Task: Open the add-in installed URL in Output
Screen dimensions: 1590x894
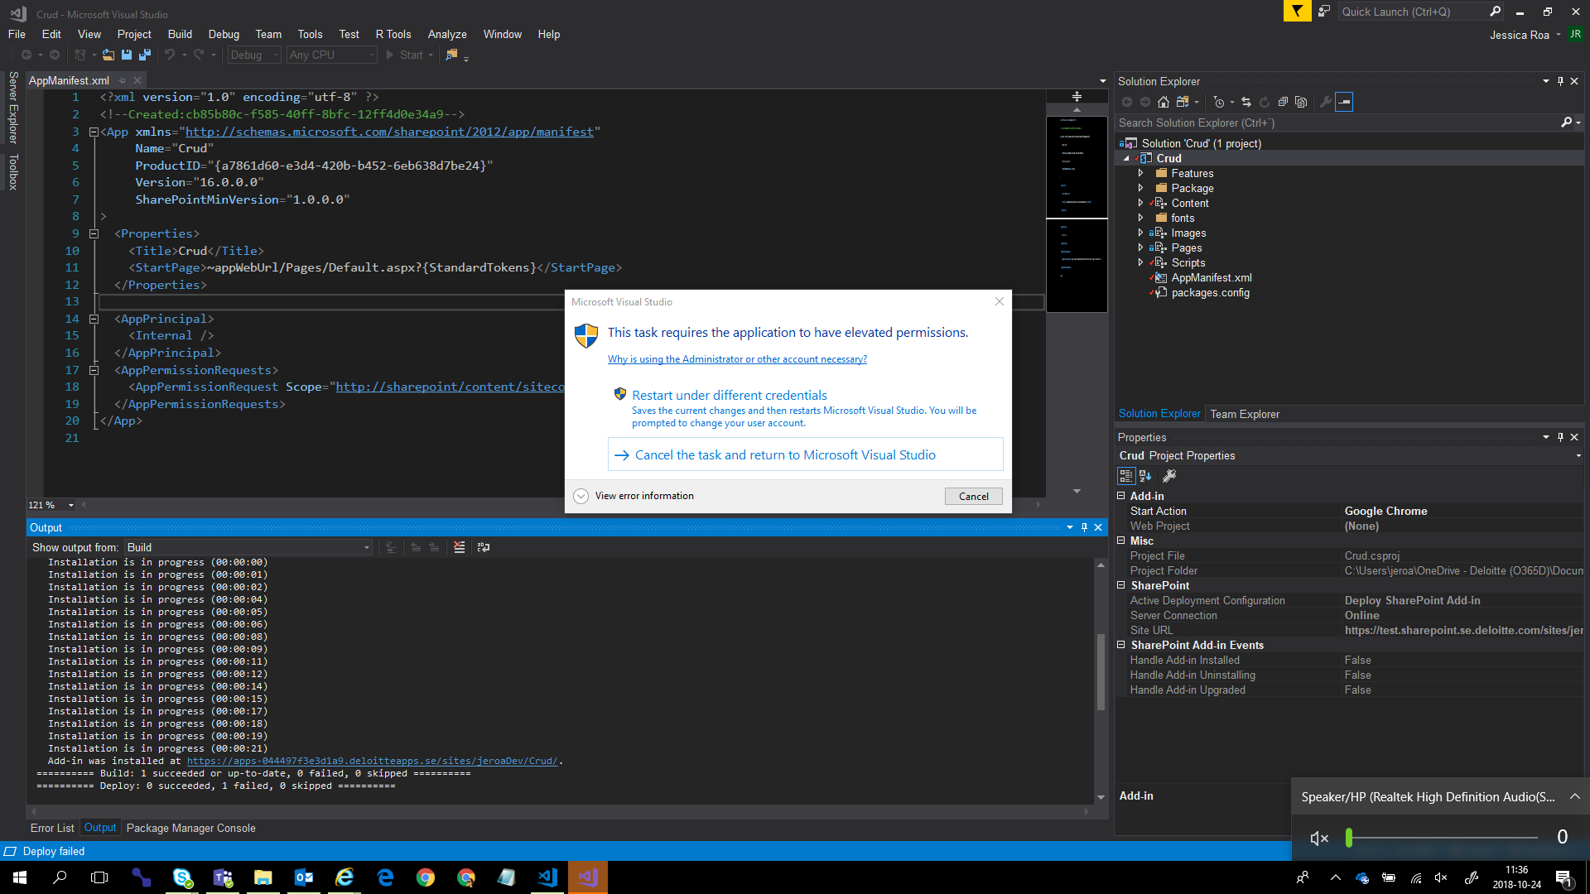Action: click(x=373, y=761)
